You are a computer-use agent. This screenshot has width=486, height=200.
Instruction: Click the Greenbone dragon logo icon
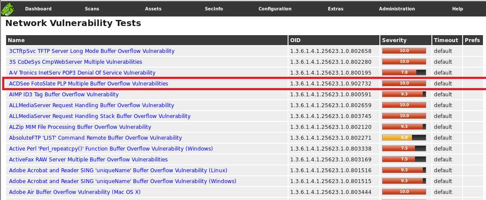7,9
